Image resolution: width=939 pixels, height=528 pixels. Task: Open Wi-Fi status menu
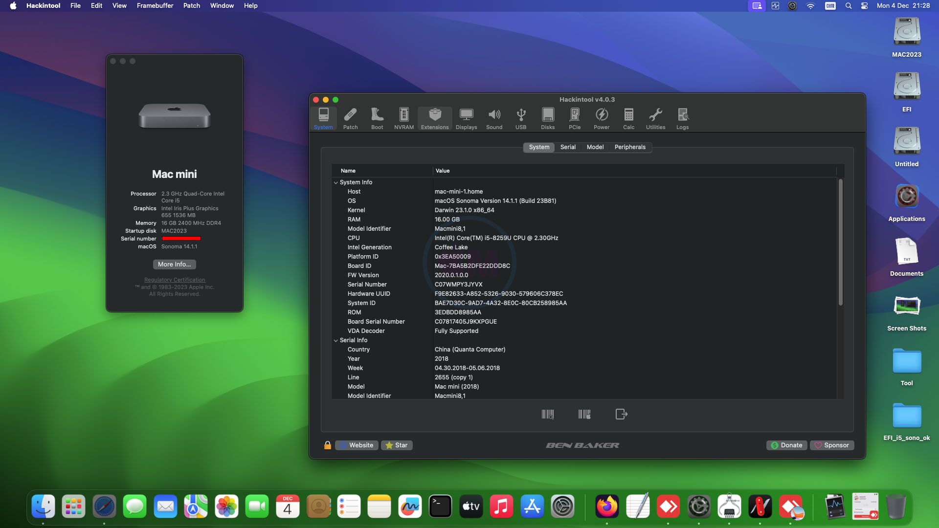(810, 6)
